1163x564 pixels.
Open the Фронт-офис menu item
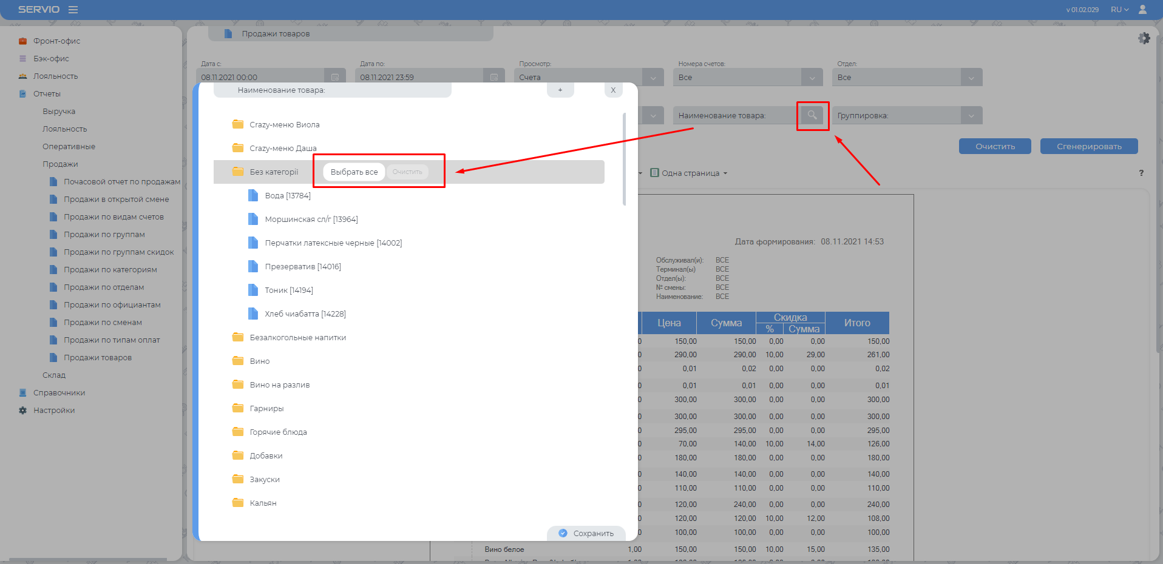(x=56, y=41)
